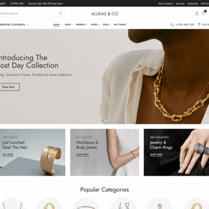The height and width of the screenshot is (209, 209).
Task: Click Shop Now under Jewelry & Charm Rings
Action: click(156, 155)
